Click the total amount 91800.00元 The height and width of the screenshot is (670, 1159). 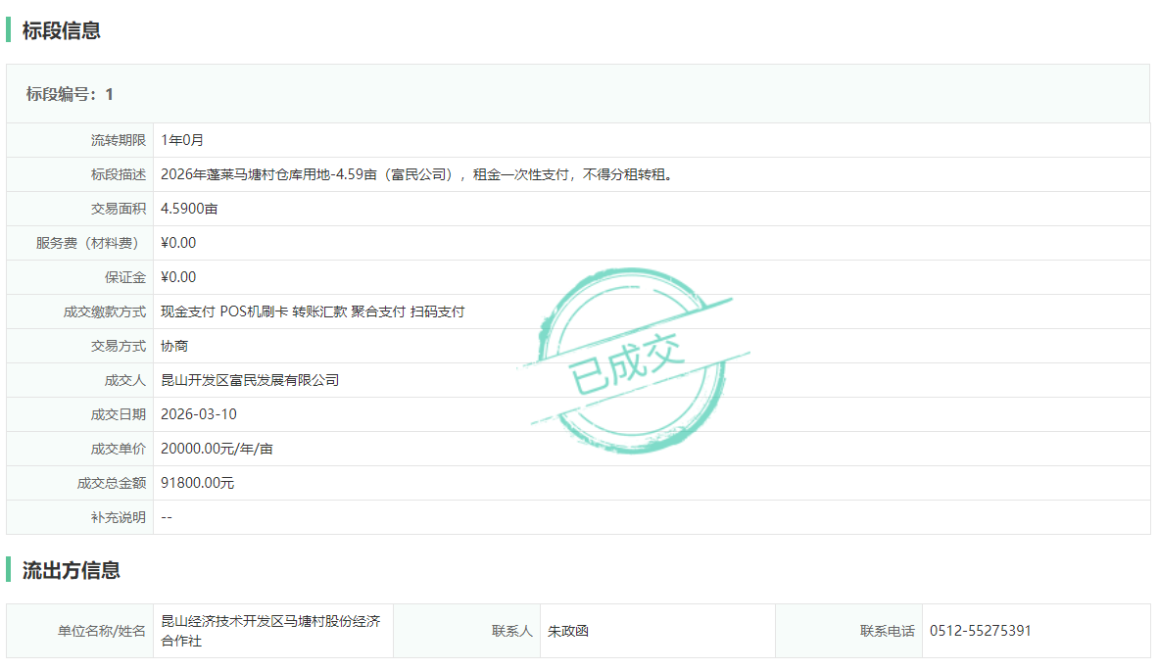pyautogui.click(x=198, y=483)
